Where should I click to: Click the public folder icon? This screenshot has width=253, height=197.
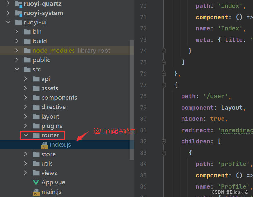[x=27, y=60]
